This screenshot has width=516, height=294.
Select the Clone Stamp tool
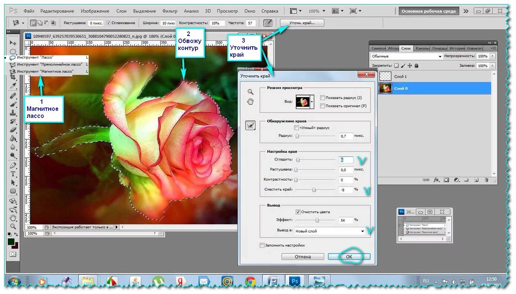tap(13, 113)
